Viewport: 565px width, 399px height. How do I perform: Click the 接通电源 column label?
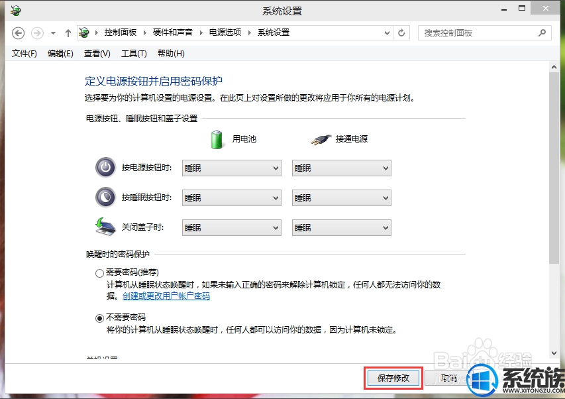point(351,139)
